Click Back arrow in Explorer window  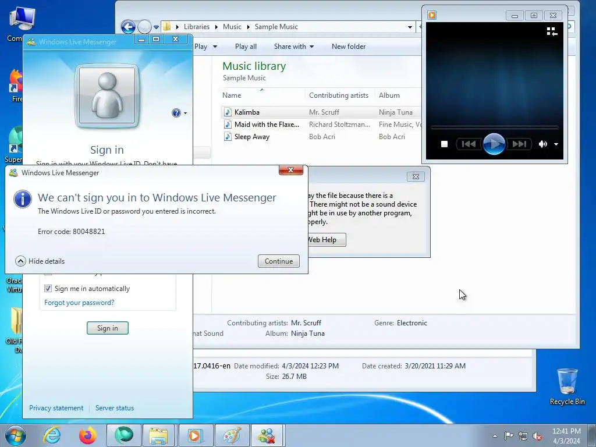pyautogui.click(x=128, y=27)
